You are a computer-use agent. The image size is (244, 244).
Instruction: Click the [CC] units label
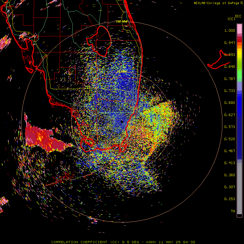[231, 19]
